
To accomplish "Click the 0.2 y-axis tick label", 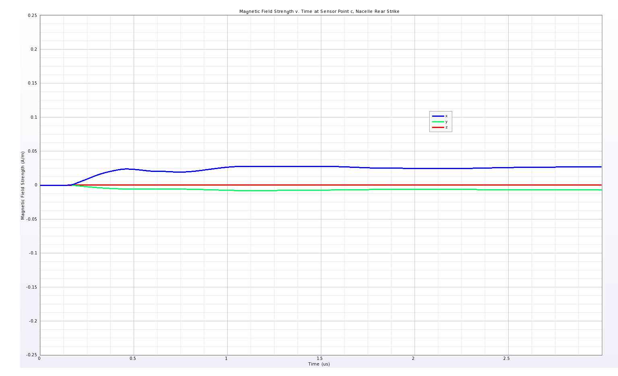I will coord(34,49).
